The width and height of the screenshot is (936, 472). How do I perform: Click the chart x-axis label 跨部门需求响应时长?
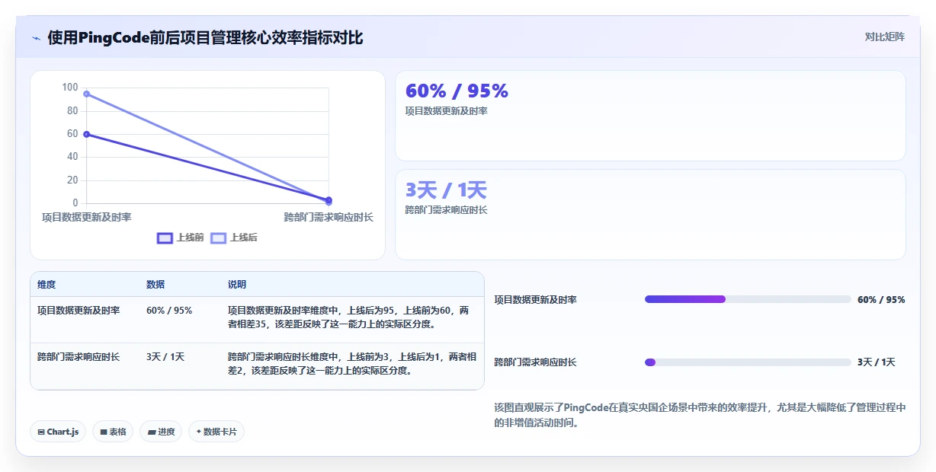[x=329, y=217]
